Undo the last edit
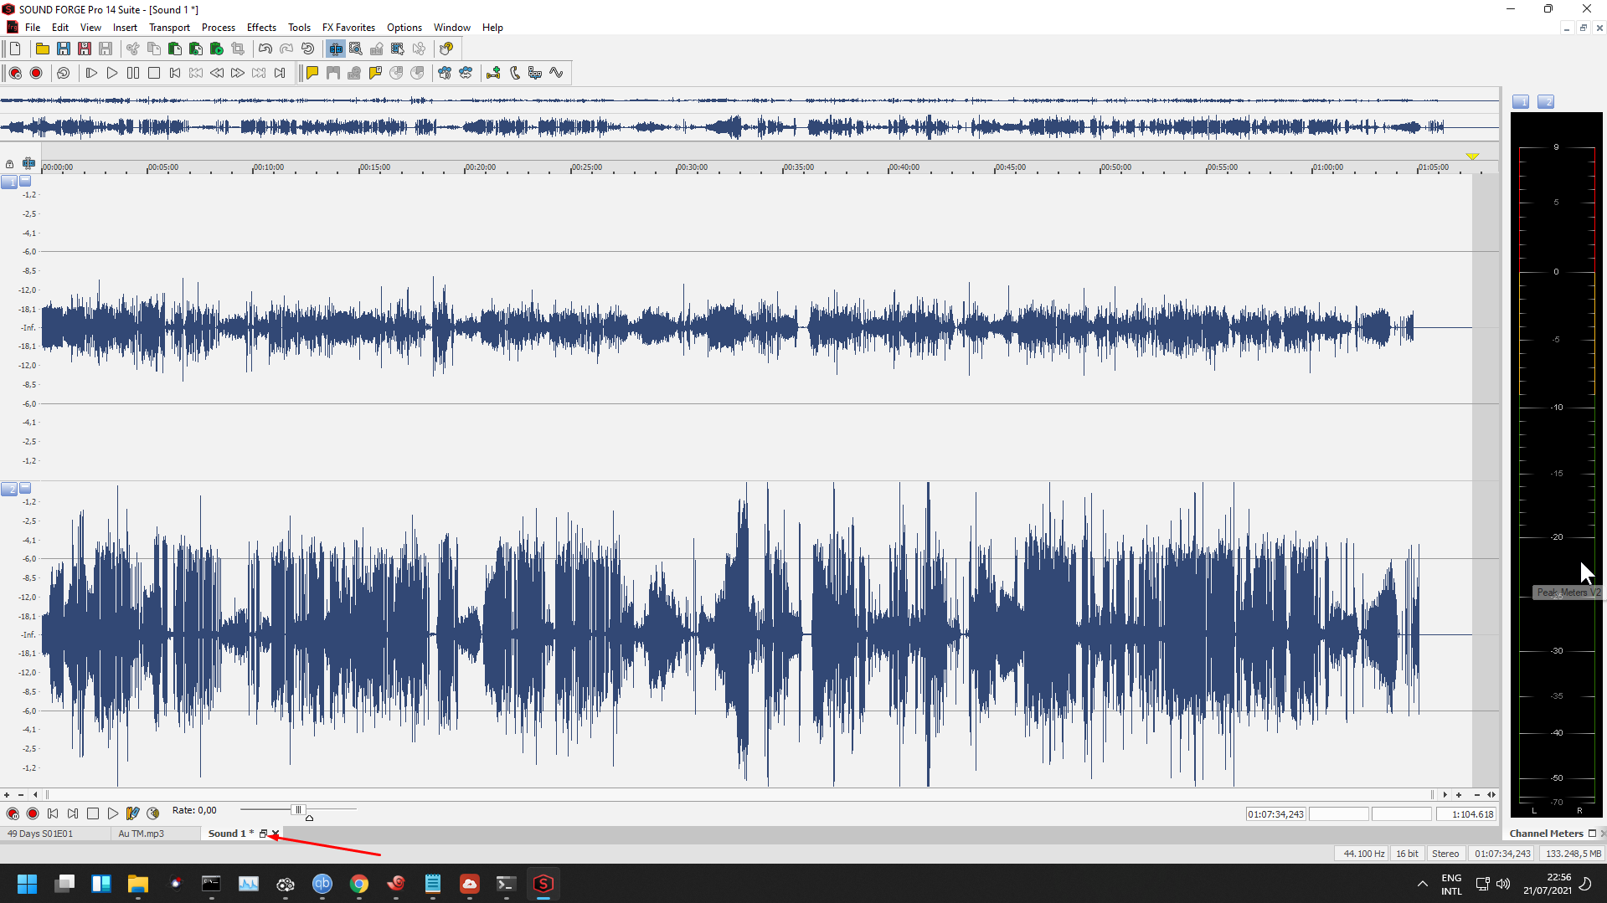Image resolution: width=1607 pixels, height=903 pixels. 265,49
